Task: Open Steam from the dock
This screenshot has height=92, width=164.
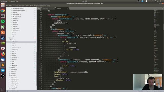Action: tap(3, 38)
